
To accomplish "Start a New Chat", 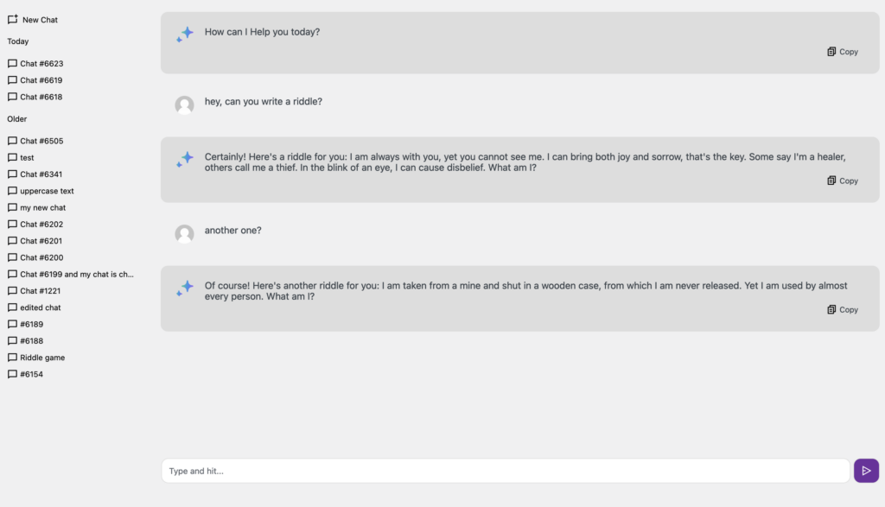I will (x=40, y=20).
